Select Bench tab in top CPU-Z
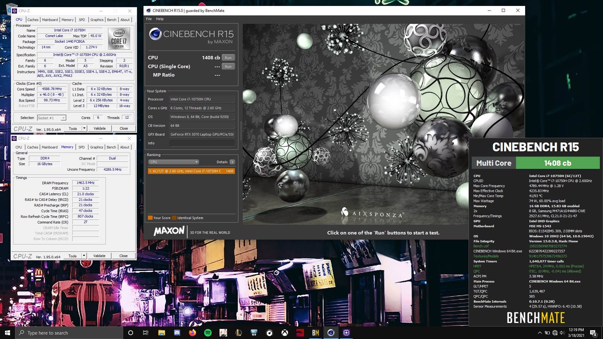Viewport: 603px width, 339px height. (x=112, y=19)
